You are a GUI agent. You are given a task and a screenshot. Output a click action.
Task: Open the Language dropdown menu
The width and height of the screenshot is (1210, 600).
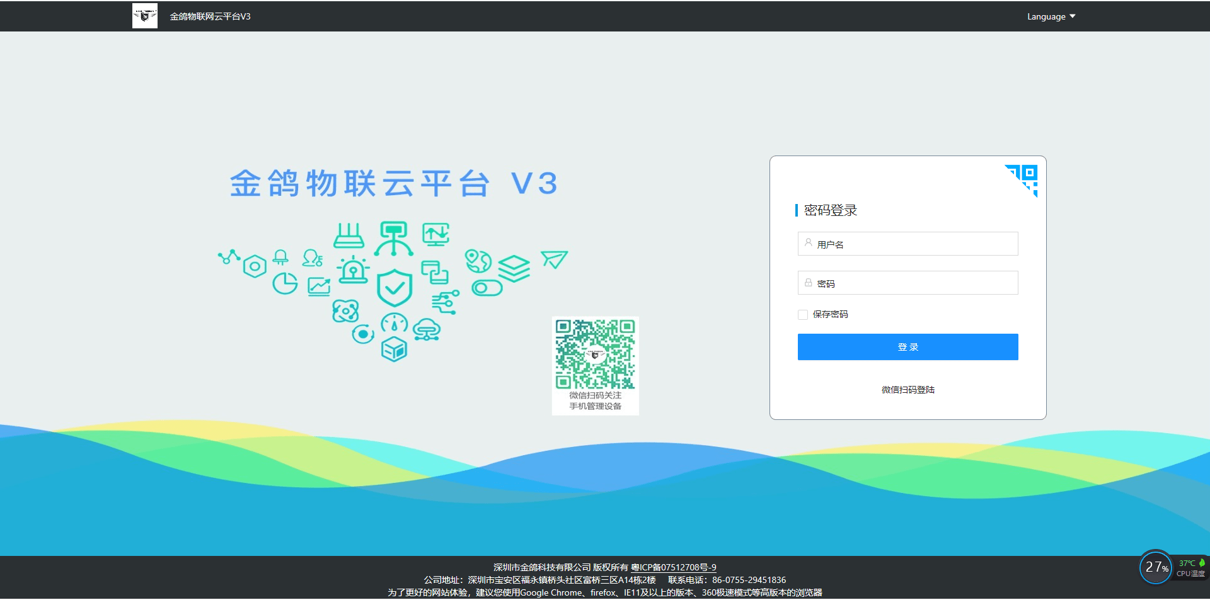[1051, 16]
